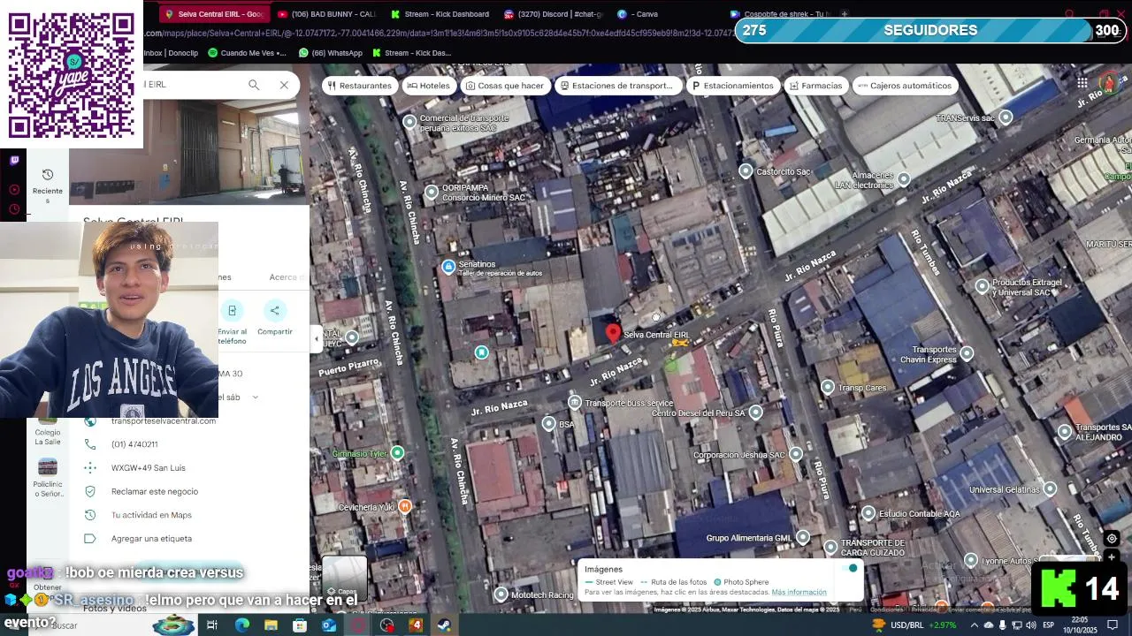
Task: Click the Mototech Racing pin
Action: [x=501, y=594]
